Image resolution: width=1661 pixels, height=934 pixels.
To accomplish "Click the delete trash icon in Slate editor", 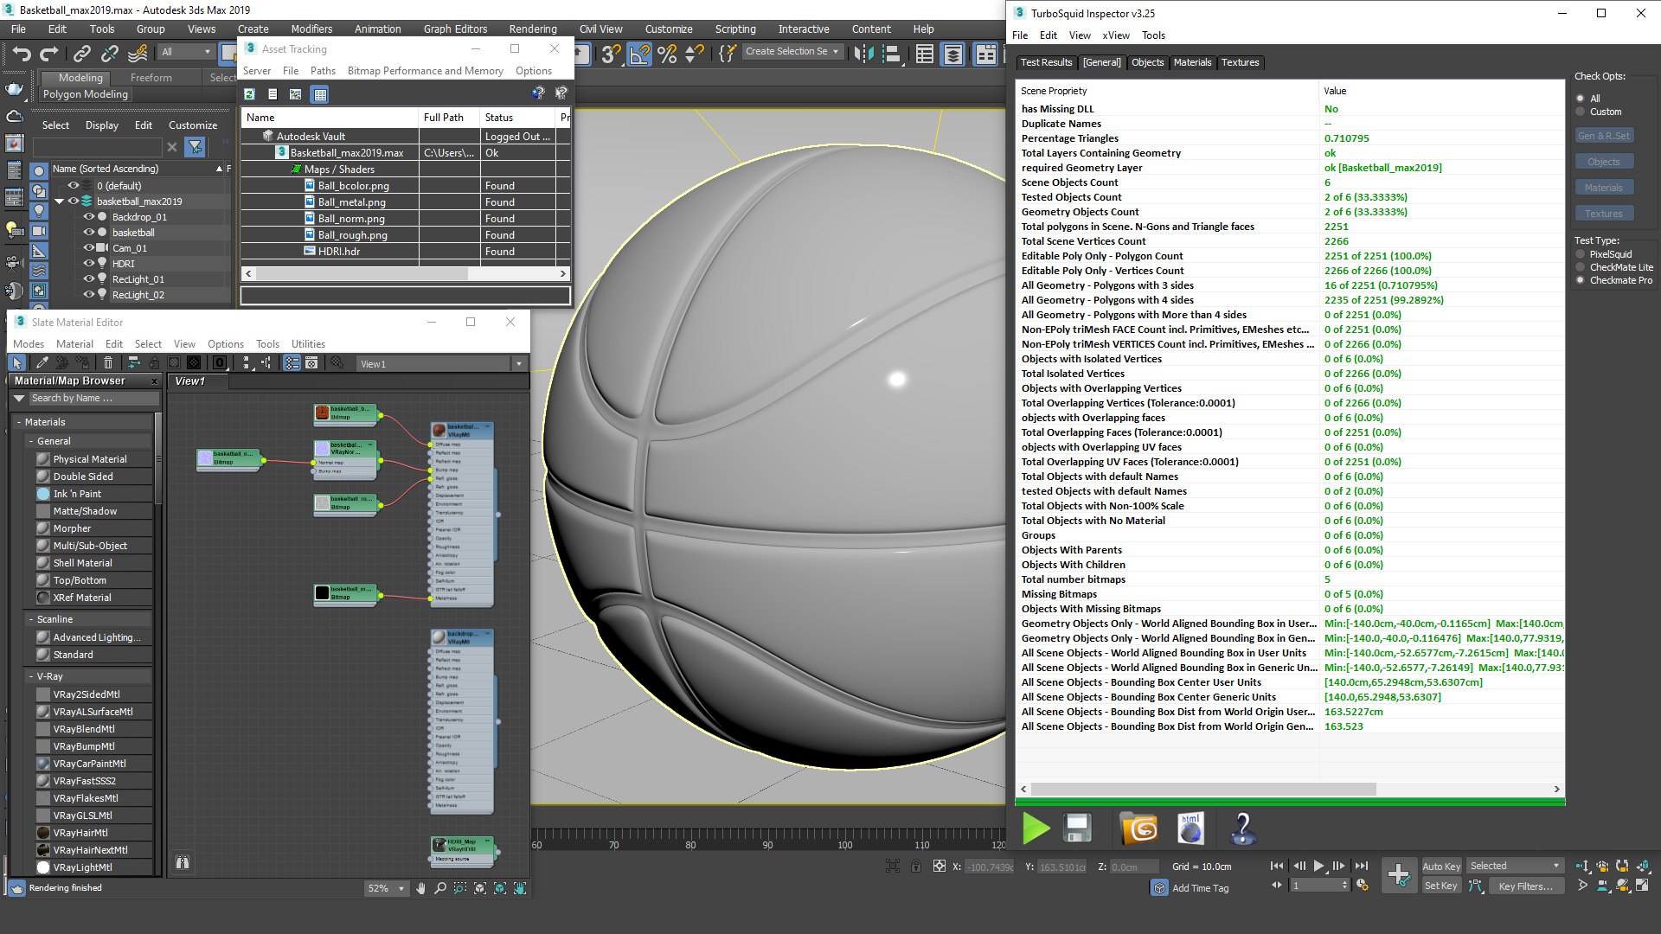I will tap(108, 363).
